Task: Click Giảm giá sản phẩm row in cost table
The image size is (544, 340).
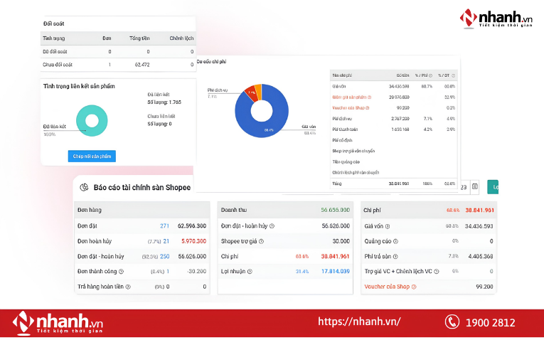Action: click(393, 97)
